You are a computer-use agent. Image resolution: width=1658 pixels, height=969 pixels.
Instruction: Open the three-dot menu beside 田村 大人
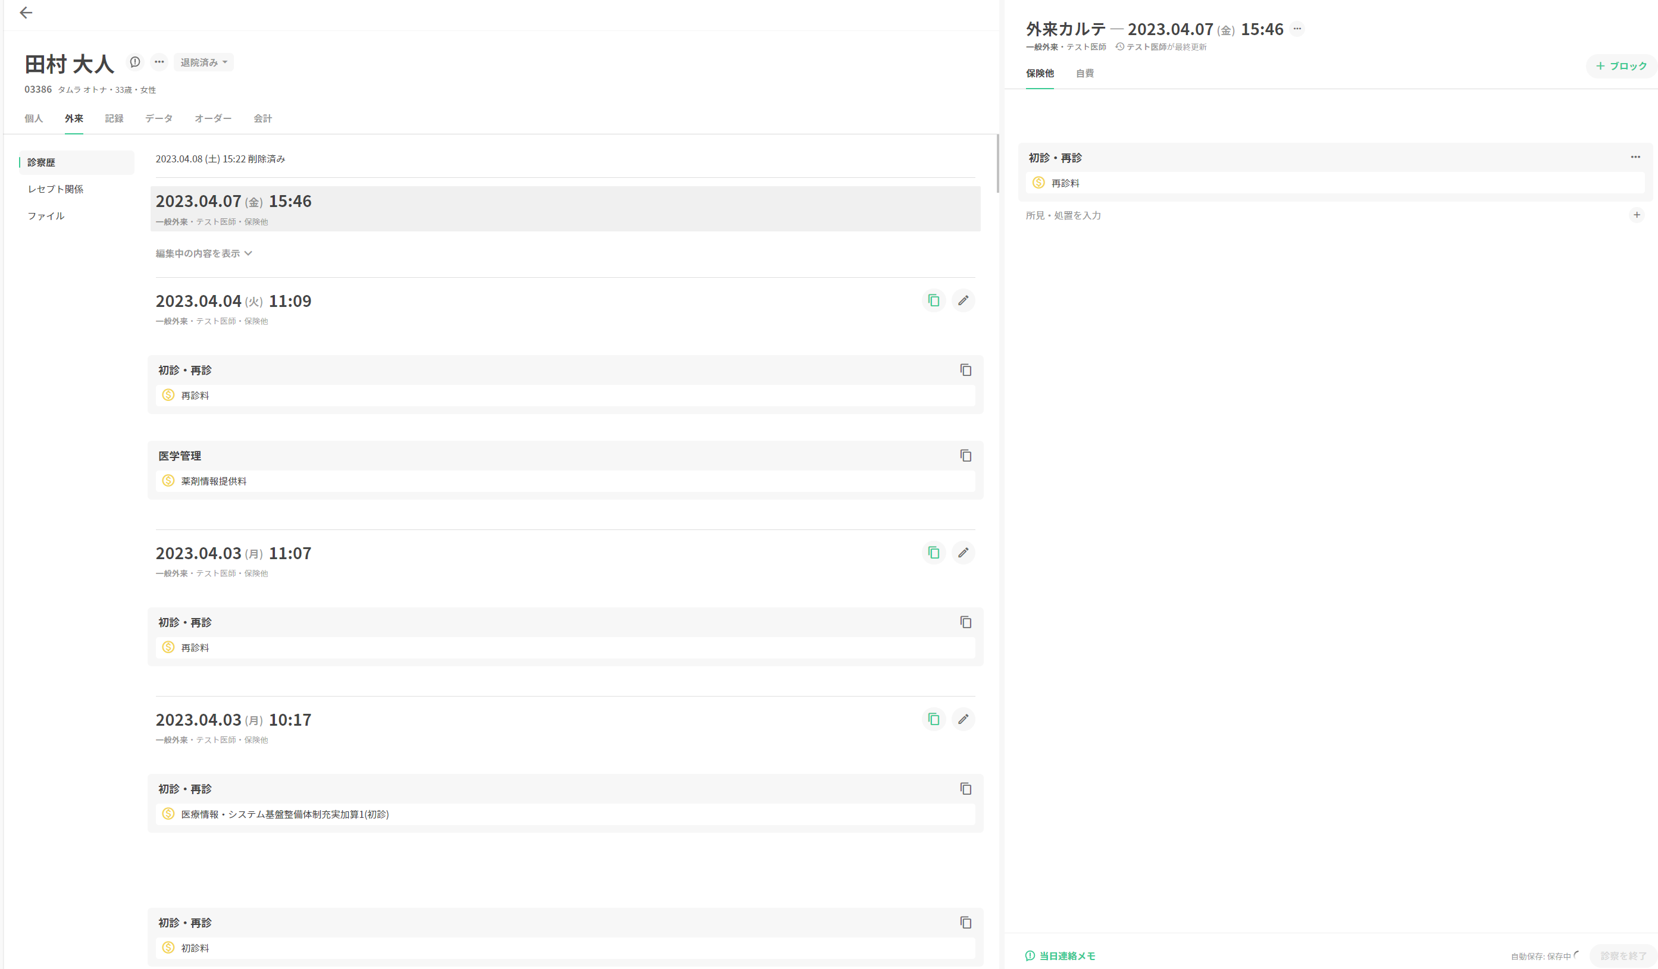pos(159,62)
